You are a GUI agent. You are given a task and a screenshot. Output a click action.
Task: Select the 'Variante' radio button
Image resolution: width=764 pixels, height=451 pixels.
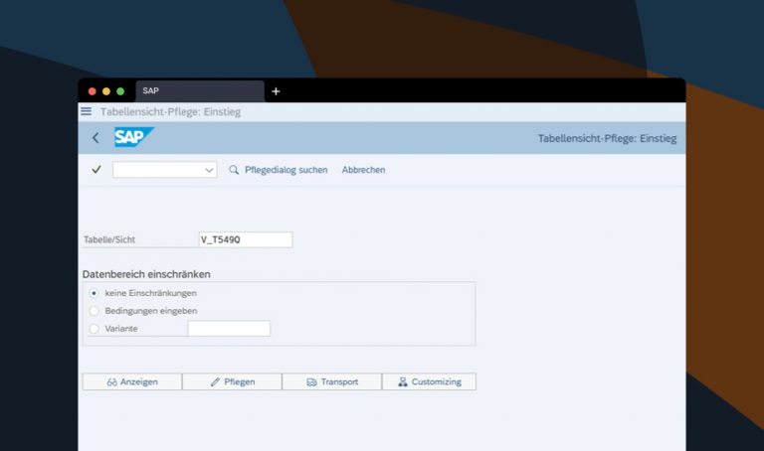95,329
